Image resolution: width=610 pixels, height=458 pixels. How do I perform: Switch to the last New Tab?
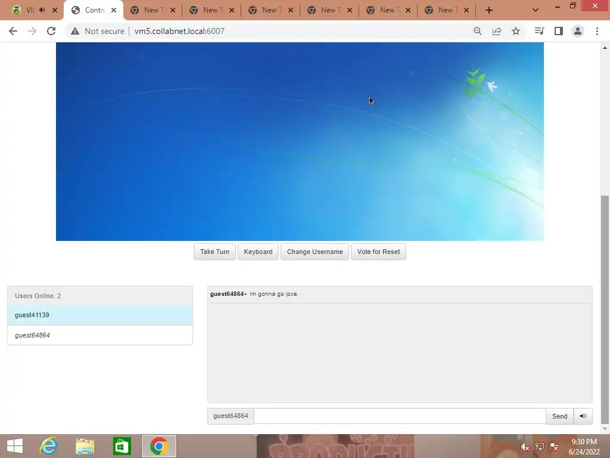[x=447, y=11]
